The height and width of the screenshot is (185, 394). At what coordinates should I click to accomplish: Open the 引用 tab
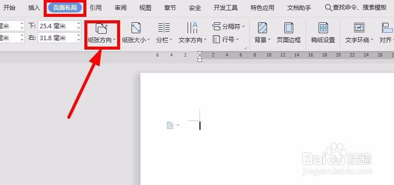click(96, 8)
